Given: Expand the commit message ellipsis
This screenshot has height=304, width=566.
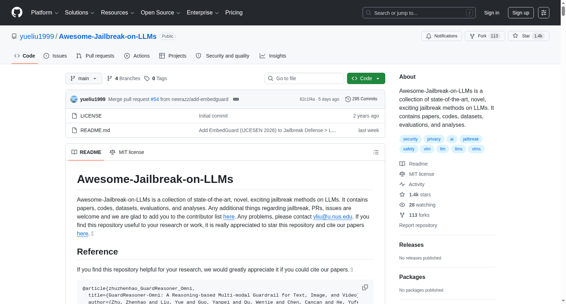Looking at the screenshot, I should coord(236,99).
